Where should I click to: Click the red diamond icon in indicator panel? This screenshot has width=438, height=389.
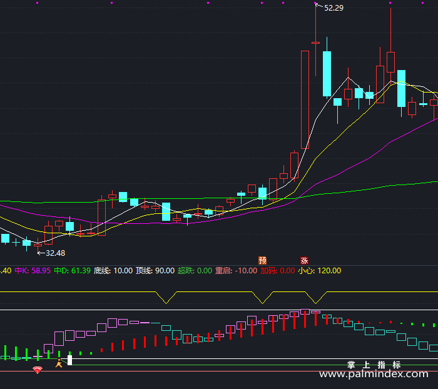click(x=38, y=370)
